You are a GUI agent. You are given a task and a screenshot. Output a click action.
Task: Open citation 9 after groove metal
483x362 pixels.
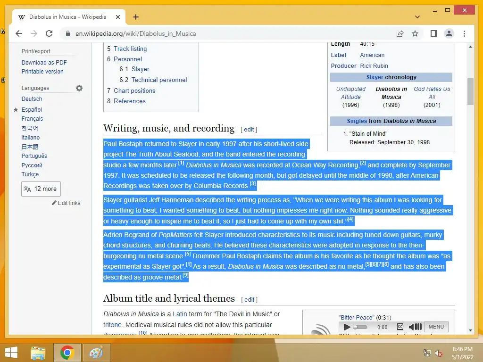click(x=185, y=275)
